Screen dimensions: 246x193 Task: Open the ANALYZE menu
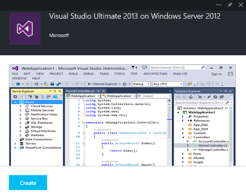pyautogui.click(x=180, y=74)
